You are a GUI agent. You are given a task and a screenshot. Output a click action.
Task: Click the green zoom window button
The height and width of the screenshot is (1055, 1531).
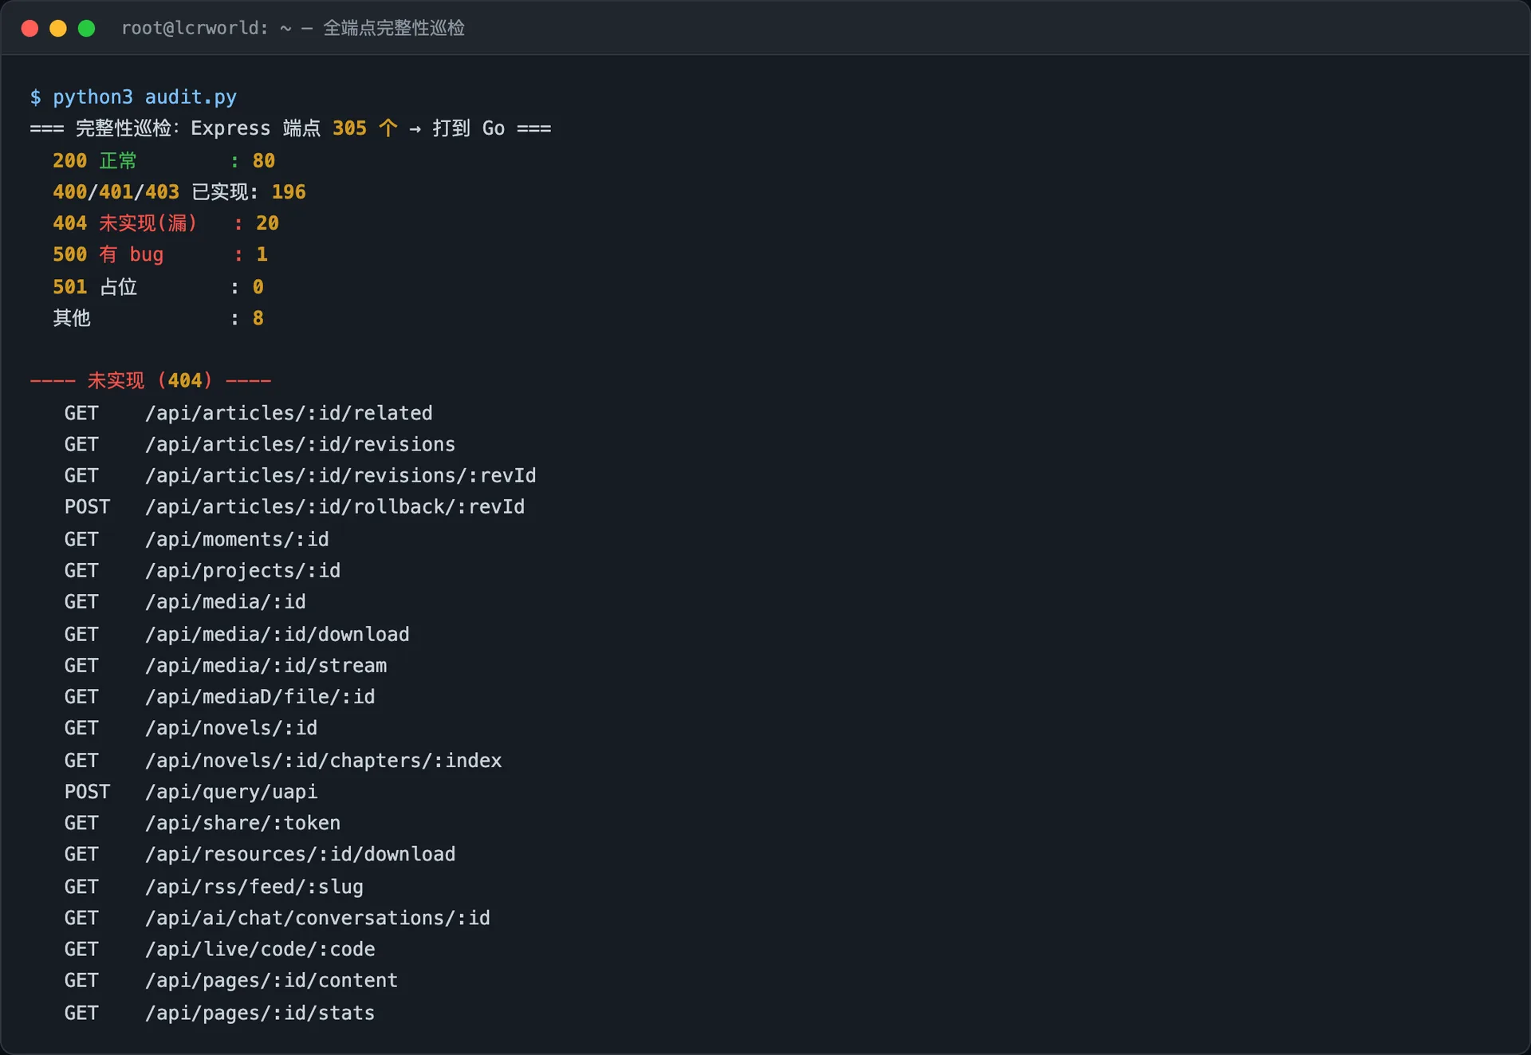[87, 29]
